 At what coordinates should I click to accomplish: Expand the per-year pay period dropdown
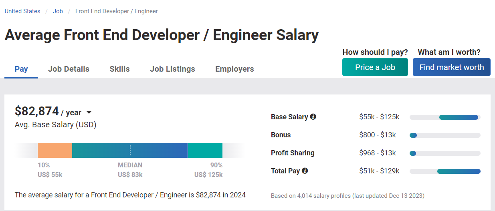89,113
